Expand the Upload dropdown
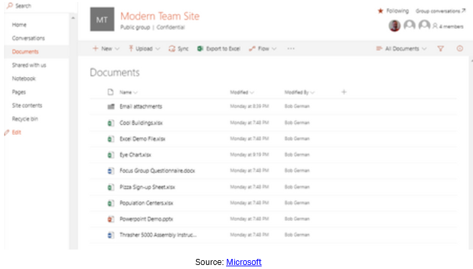Viewport: 473px width, 269px height. pos(144,49)
